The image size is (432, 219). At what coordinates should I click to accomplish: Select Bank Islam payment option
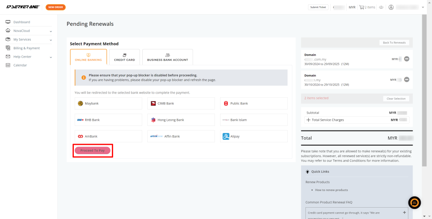coord(254,120)
